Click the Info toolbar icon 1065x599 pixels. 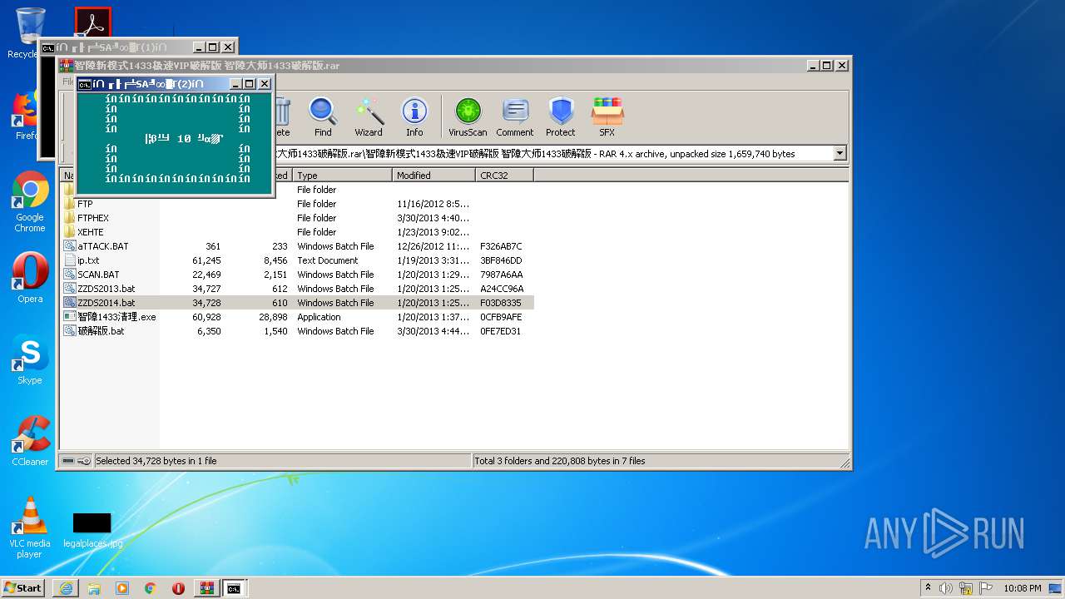[x=414, y=116]
